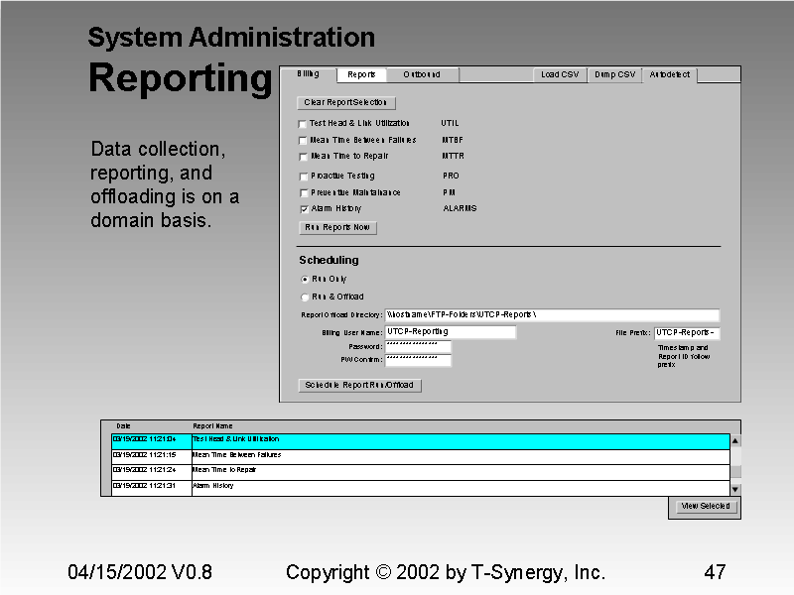This screenshot has width=794, height=595.
Task: Check the Mean Time to Repair option
Action: click(303, 156)
